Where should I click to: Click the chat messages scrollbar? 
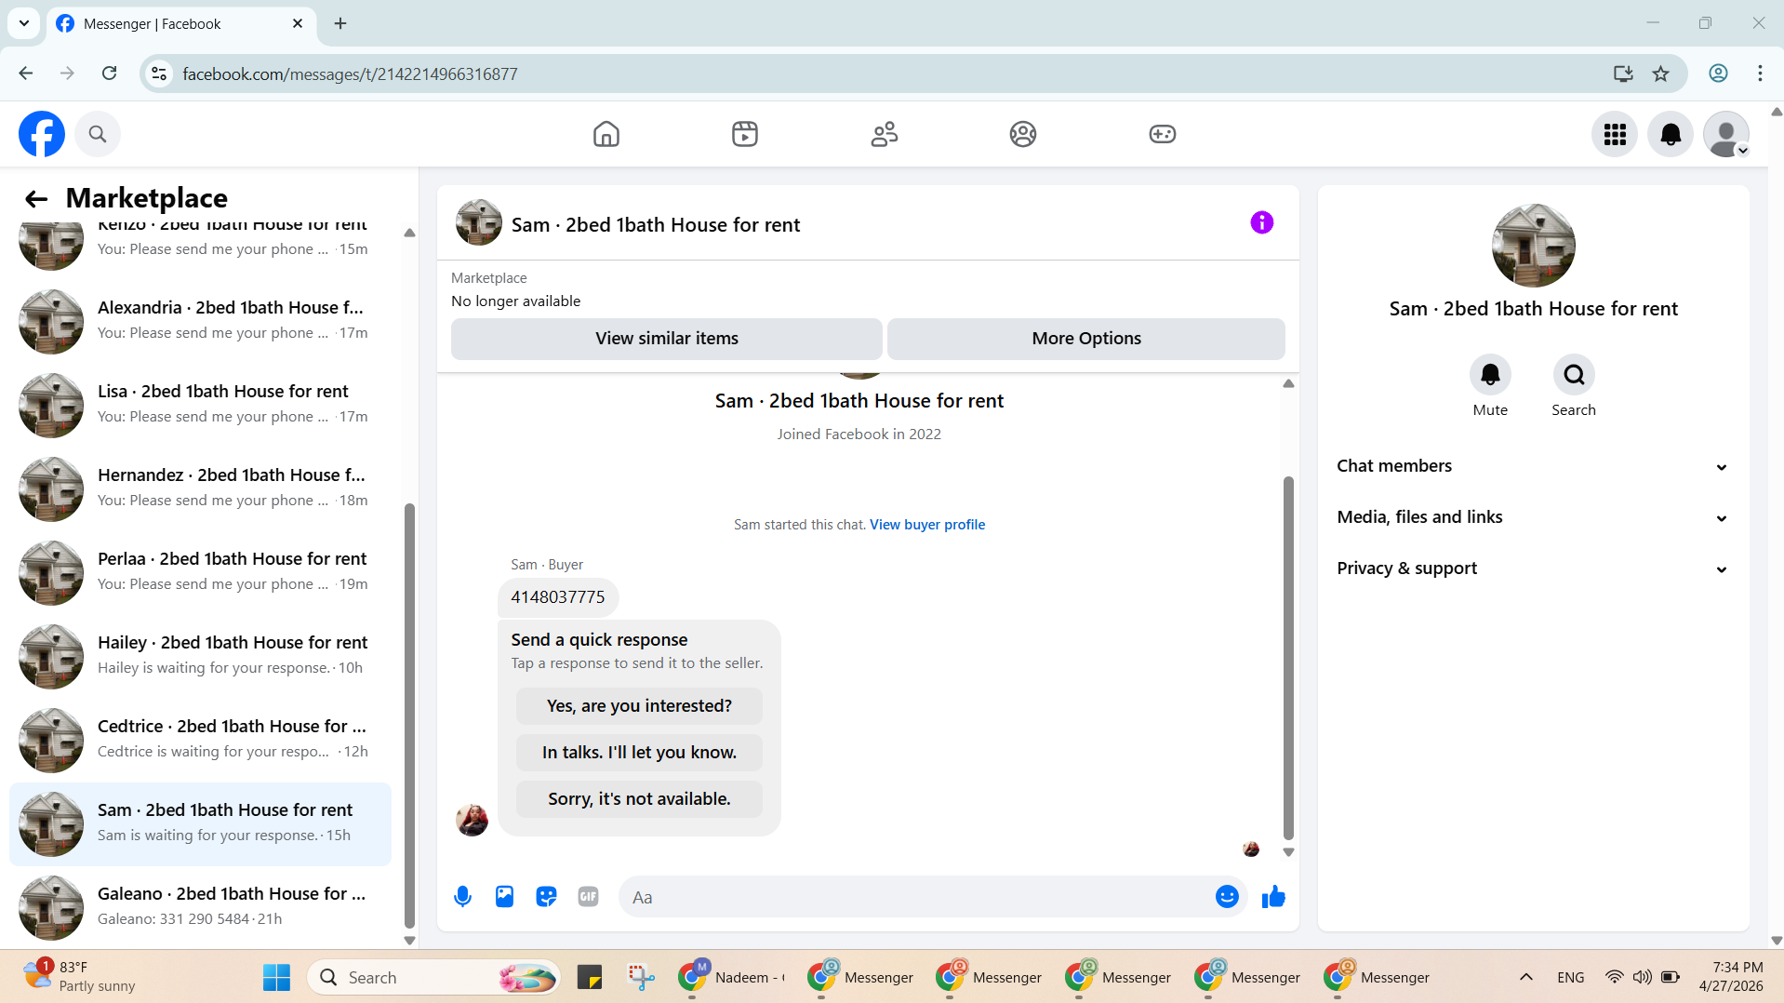coord(1288,658)
